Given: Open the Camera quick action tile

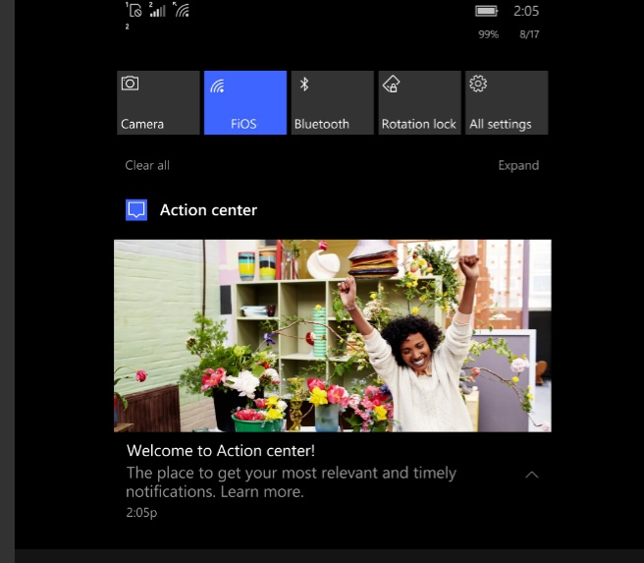Looking at the screenshot, I should point(157,102).
